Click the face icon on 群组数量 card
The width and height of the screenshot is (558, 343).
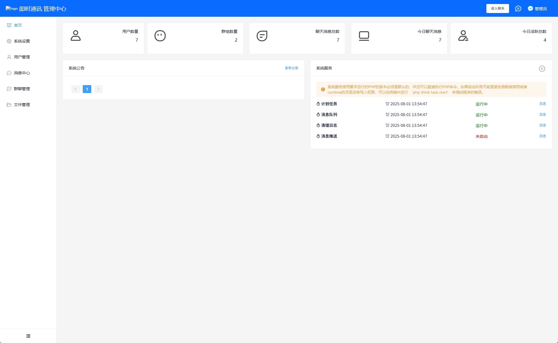(x=160, y=36)
